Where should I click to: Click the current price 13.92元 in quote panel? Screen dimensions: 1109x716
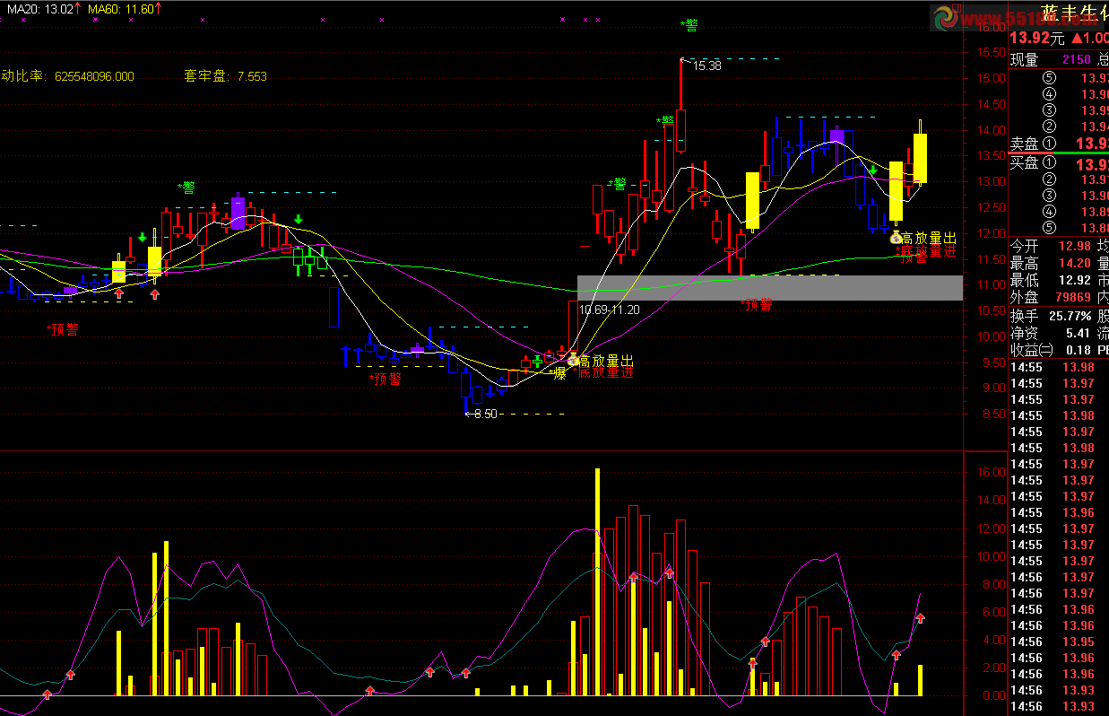(x=1037, y=38)
